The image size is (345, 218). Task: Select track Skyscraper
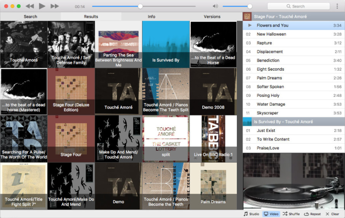pos(294,113)
